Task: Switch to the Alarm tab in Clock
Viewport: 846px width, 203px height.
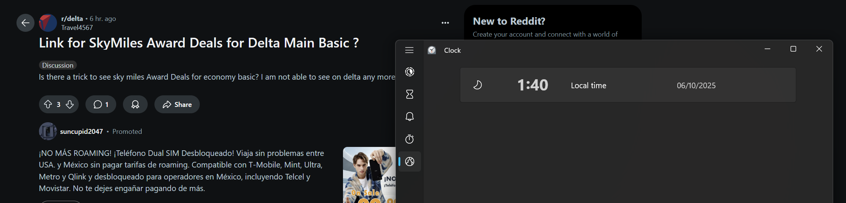Action: pos(410,117)
